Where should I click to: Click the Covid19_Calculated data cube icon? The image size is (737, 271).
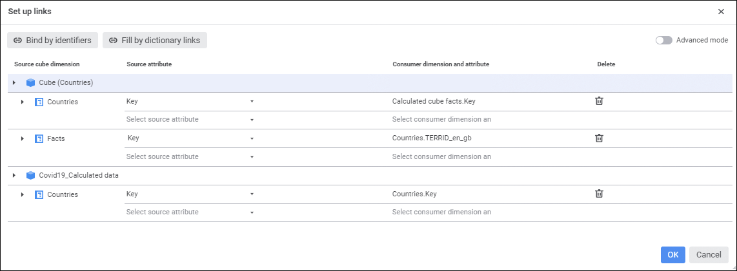pos(30,175)
